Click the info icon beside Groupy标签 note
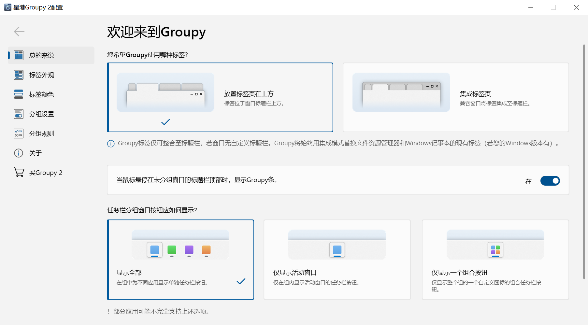The image size is (588, 325). pos(111,144)
